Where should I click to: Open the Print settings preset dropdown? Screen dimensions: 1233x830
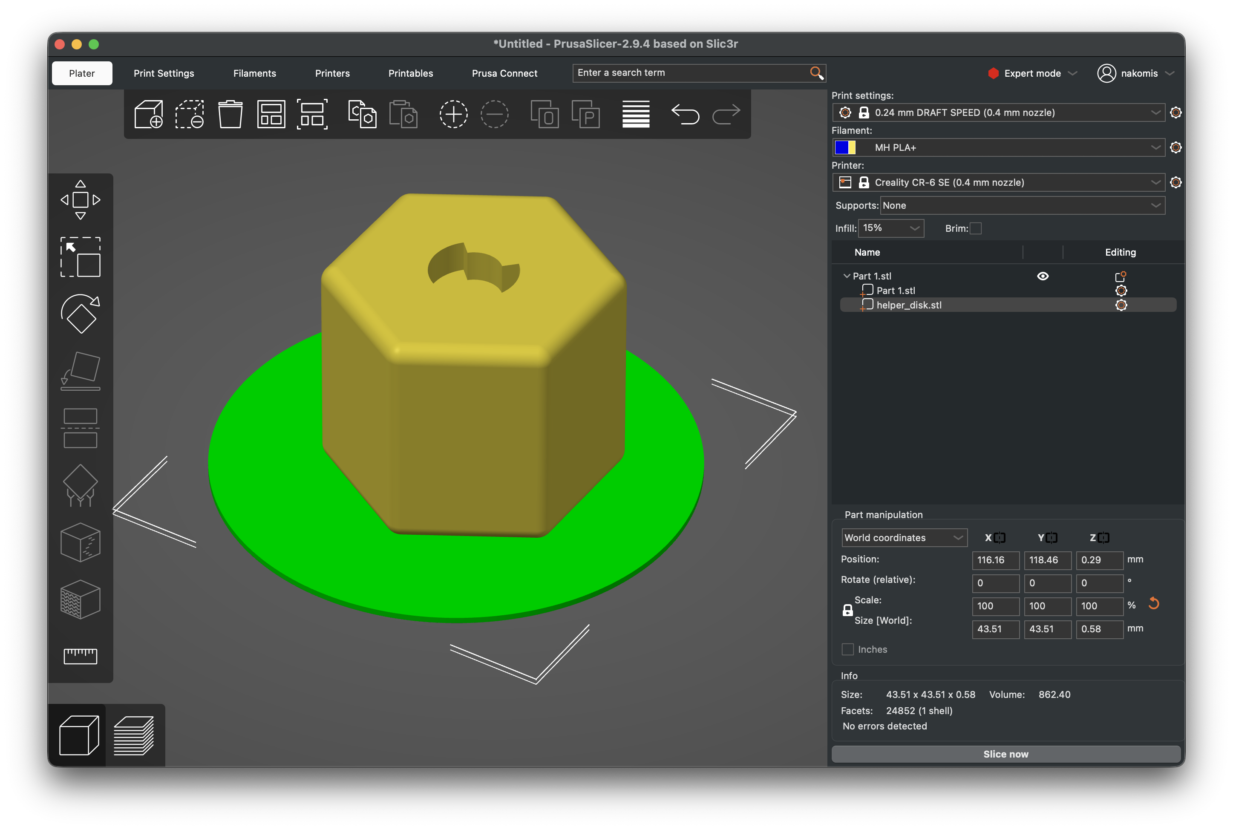(x=998, y=112)
